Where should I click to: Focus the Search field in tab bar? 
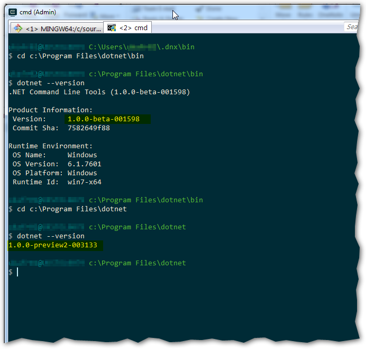click(351, 27)
